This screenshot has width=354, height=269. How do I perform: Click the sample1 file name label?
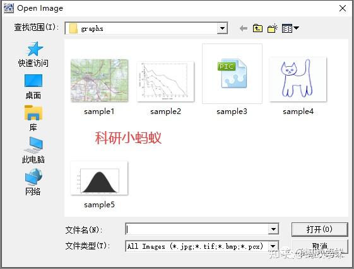coord(99,112)
